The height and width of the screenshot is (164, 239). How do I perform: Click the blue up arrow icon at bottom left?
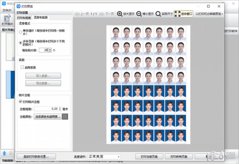coord(4,153)
